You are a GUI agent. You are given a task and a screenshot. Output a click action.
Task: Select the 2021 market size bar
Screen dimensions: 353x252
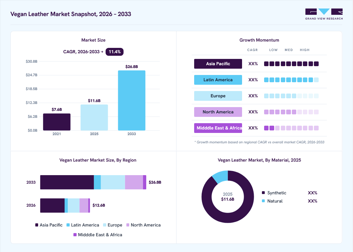(x=57, y=122)
